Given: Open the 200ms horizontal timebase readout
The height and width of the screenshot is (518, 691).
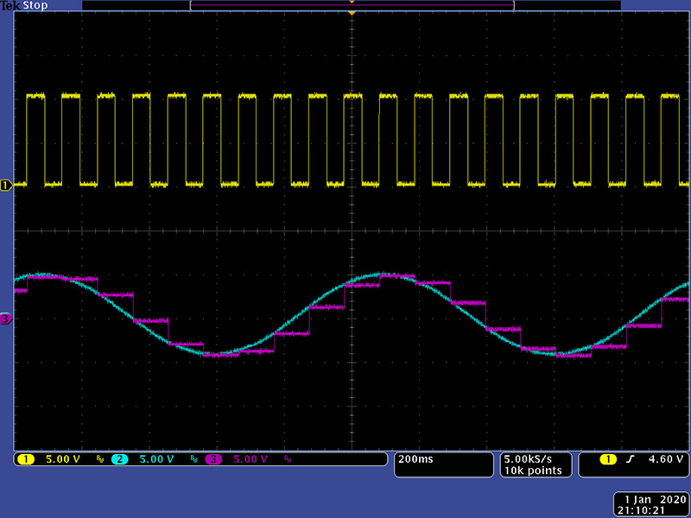Looking at the screenshot, I should [x=415, y=459].
